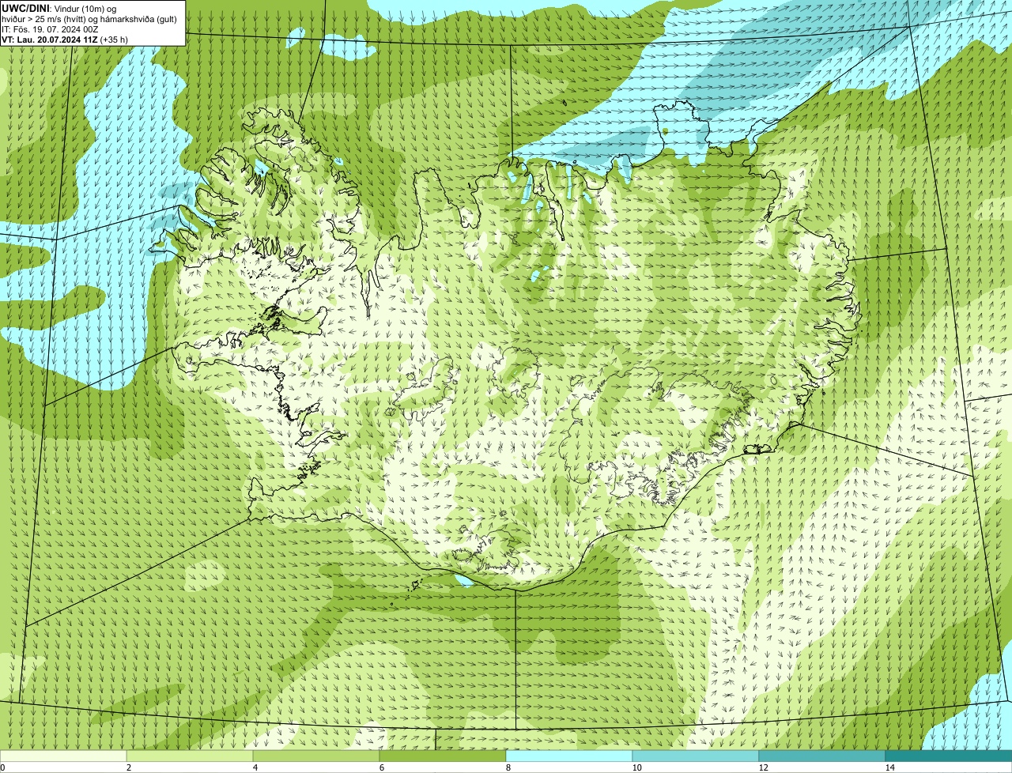
Task: Click the "VT: Lau. 20.07.2024 11Z (+35 h)" line
Action: (x=65, y=39)
